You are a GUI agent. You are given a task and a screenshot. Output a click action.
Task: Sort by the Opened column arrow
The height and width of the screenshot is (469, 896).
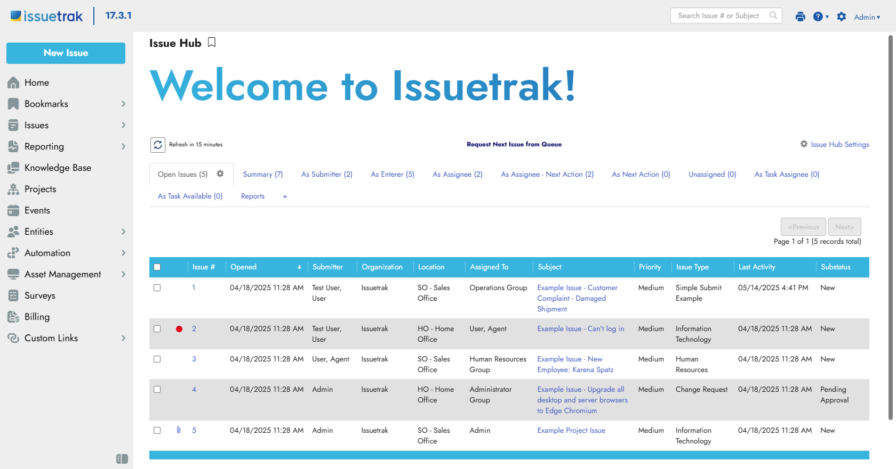pos(299,267)
